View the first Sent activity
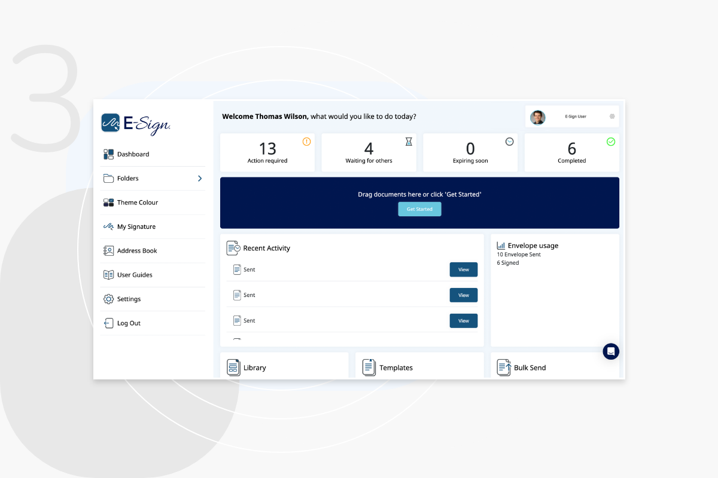Viewport: 718px width, 478px height. (x=464, y=269)
